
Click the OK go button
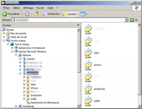click(134, 20)
